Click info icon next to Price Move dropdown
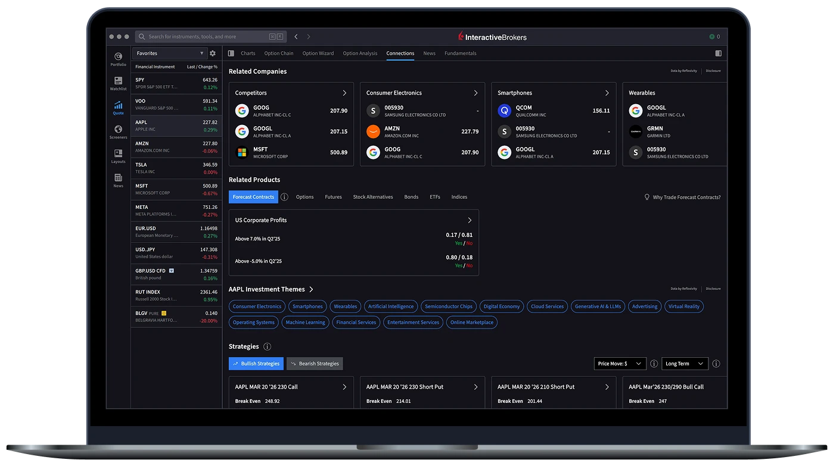The height and width of the screenshot is (466, 833). tap(654, 364)
